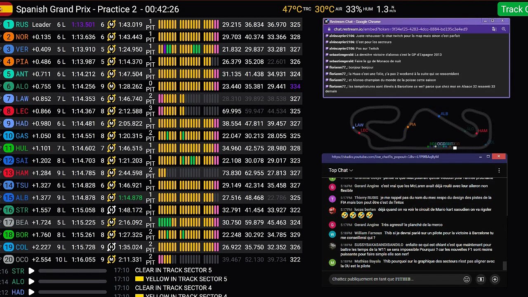Screen dimensions: 528x297
Task: Click username alvincayrier2106 in first Restream message
Action: pyautogui.click(x=342, y=36)
